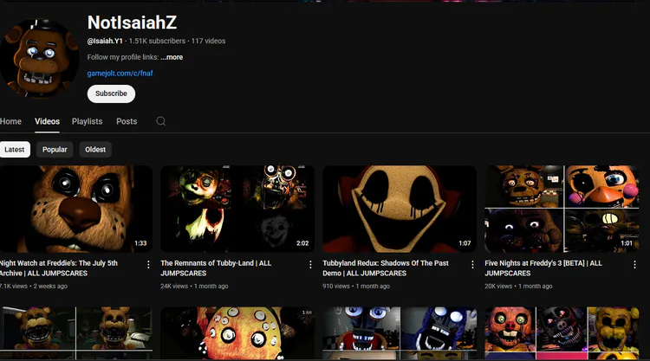Click the 117 videos count
The image size is (650, 361).
pos(209,41)
